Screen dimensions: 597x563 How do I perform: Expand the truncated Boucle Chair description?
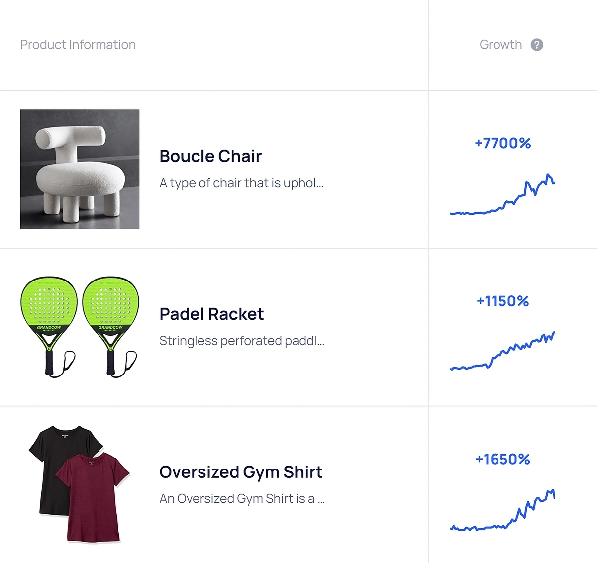pos(241,183)
